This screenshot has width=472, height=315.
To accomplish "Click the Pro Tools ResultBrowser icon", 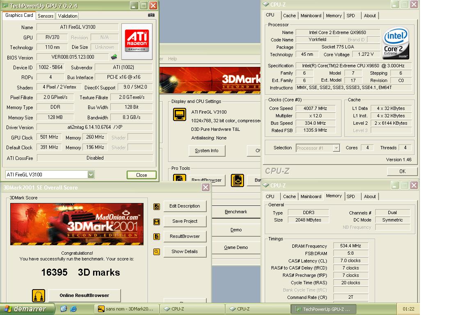I will (179, 178).
